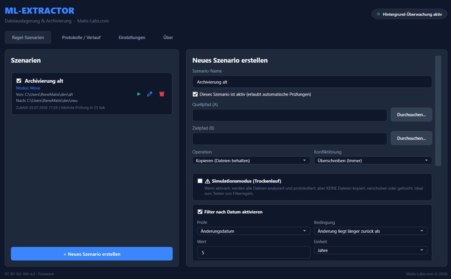The image size is (451, 279).
Task: Click the Hintergrund-Überwachung aktiv status badge
Action: click(409, 14)
